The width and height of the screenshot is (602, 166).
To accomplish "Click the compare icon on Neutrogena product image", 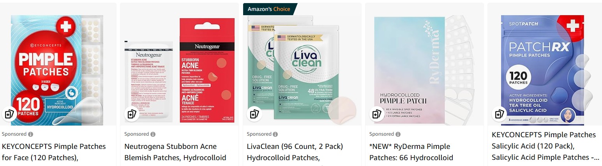I will point(132,114).
